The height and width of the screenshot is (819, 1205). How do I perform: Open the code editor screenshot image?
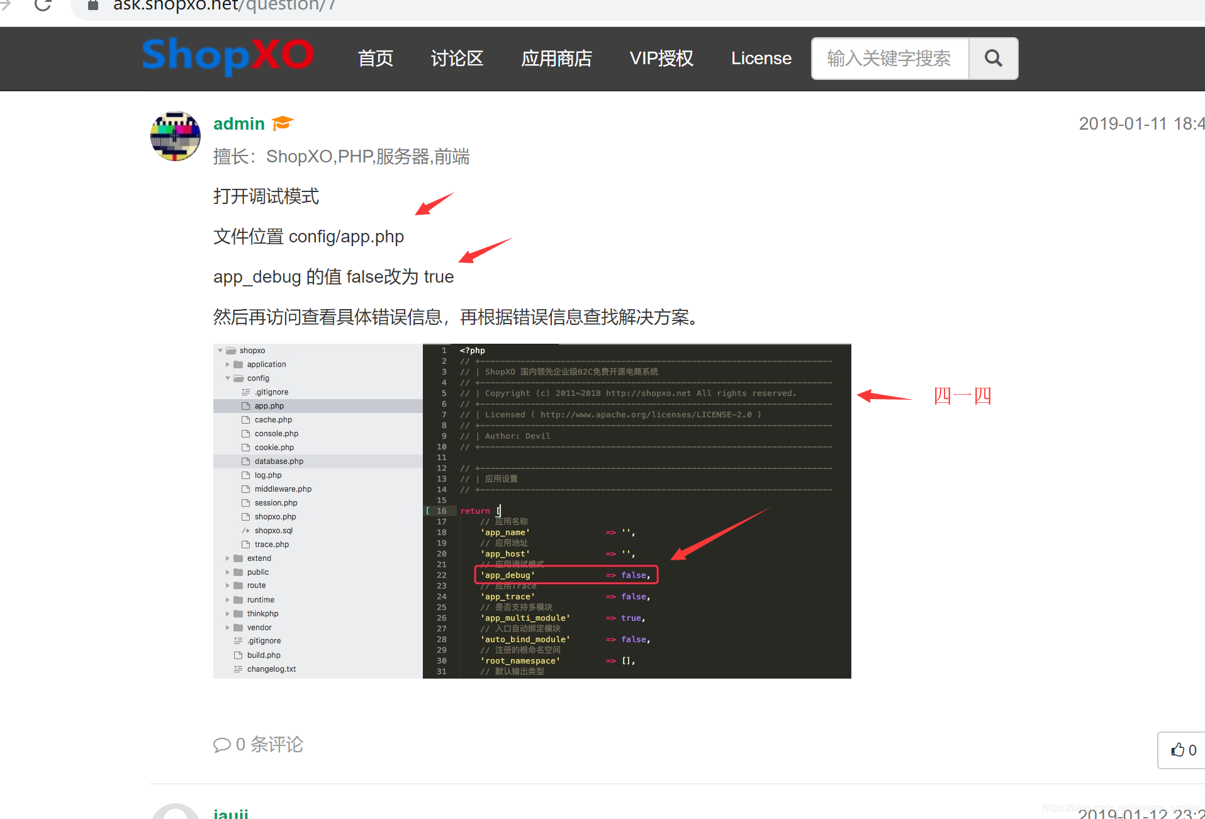[532, 511]
